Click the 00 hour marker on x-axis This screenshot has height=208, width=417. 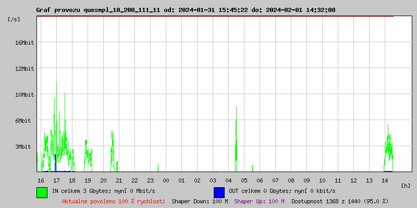point(166,180)
